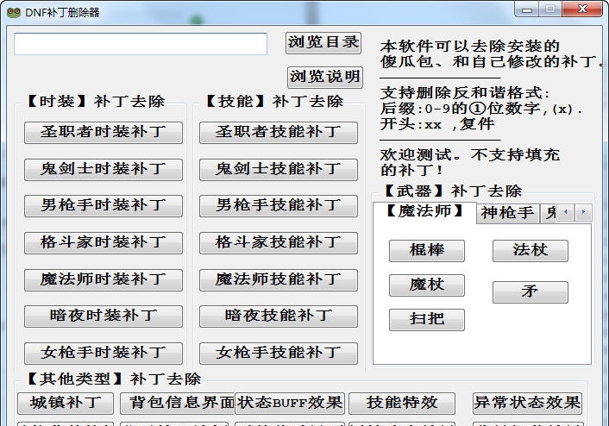Click the 技能特效 button
Screen dimensions: 609x426
tap(402, 403)
